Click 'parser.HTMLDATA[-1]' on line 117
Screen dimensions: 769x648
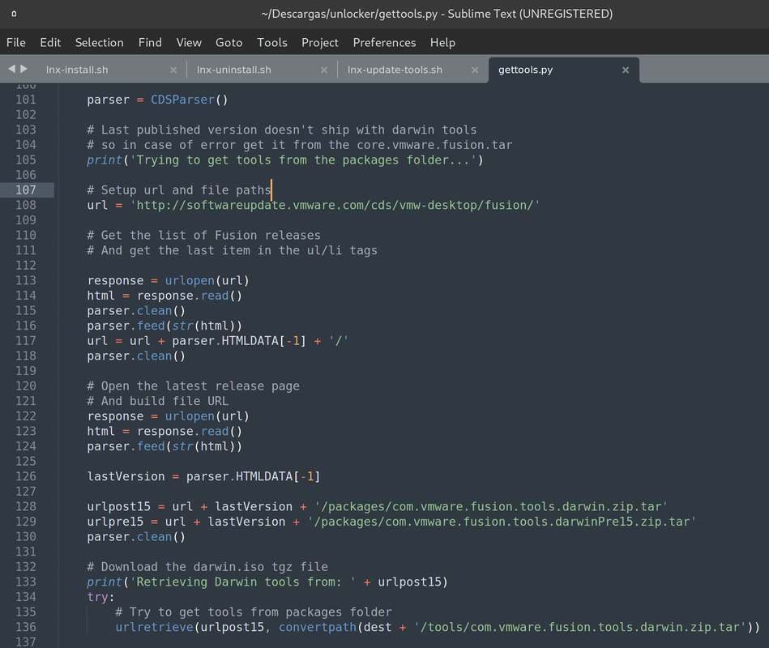tap(239, 341)
